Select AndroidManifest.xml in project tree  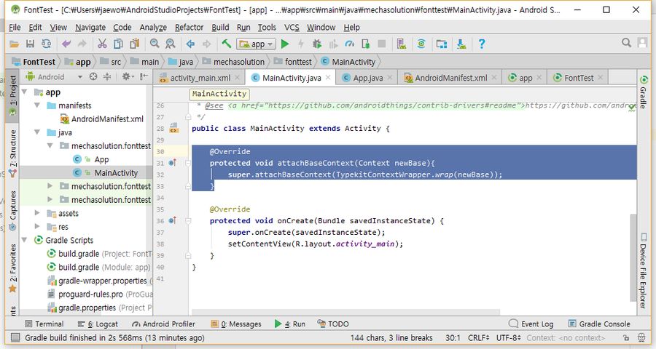102,119
